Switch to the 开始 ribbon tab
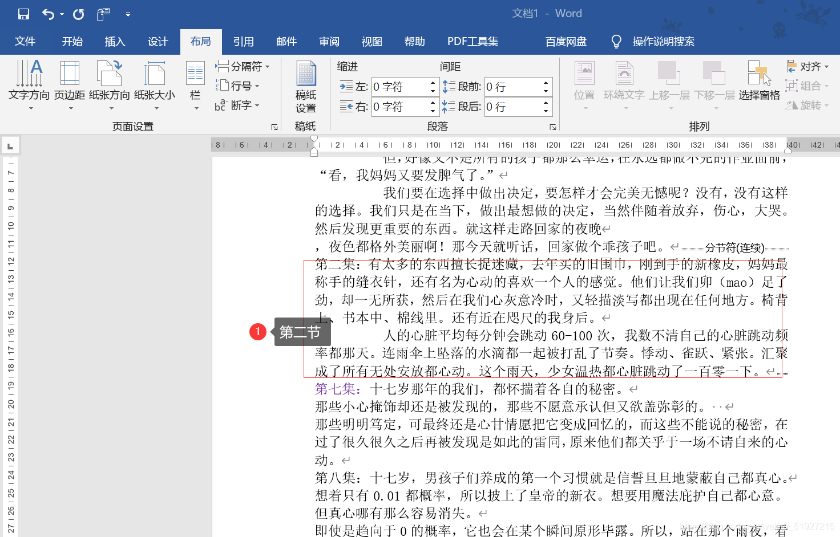Image resolution: width=840 pixels, height=537 pixels. pyautogui.click(x=72, y=42)
